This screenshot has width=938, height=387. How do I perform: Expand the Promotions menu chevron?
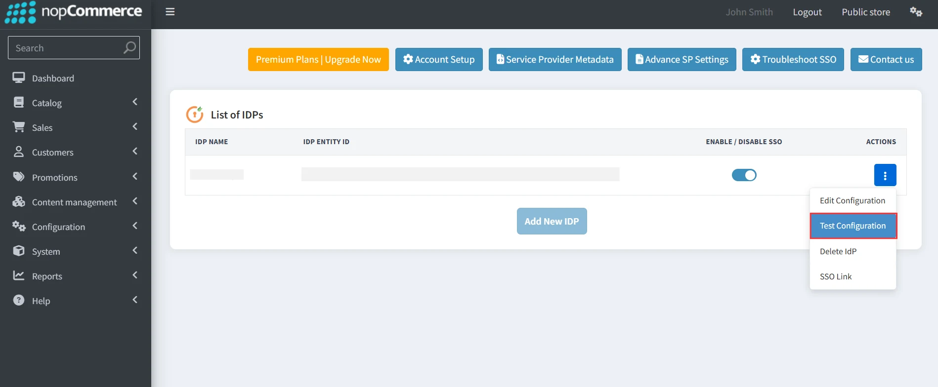[x=135, y=176]
